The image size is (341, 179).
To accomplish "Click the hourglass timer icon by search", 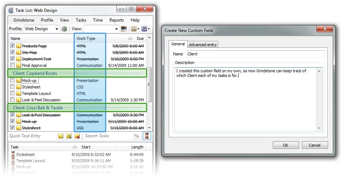I will click(x=147, y=136).
